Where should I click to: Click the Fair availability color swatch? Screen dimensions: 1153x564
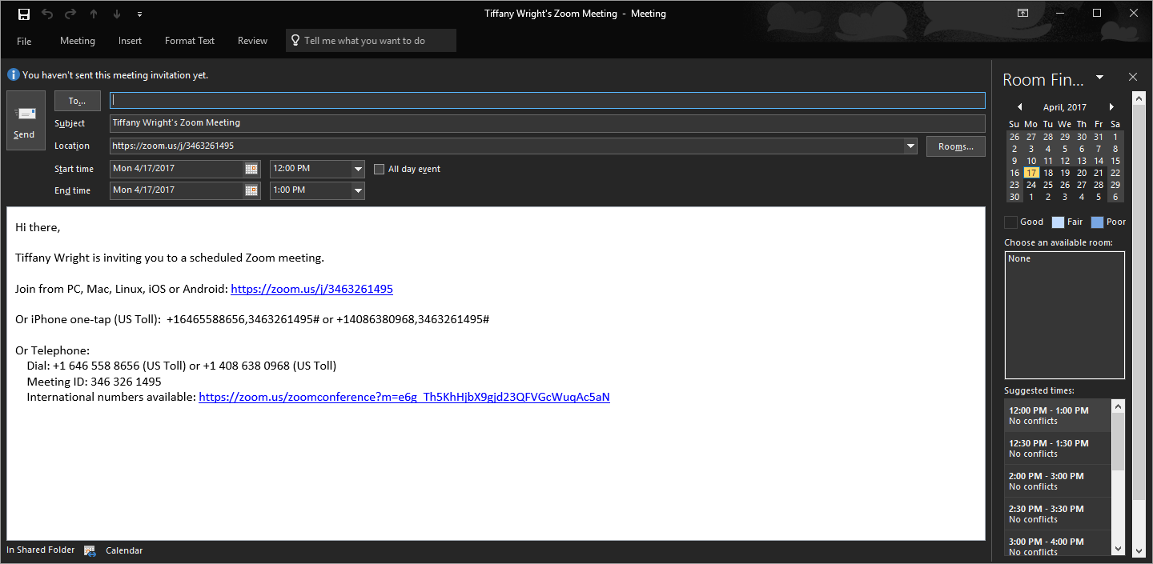click(1059, 222)
